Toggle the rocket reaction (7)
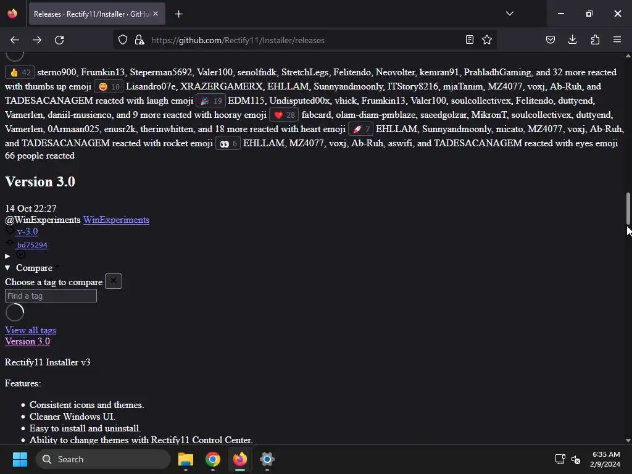 pos(360,130)
